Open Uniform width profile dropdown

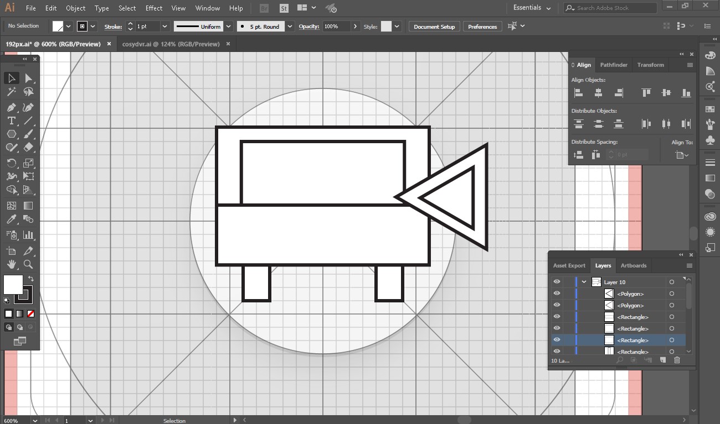227,27
